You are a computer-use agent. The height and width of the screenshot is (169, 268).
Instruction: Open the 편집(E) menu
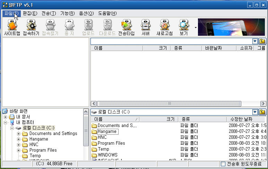[30, 13]
